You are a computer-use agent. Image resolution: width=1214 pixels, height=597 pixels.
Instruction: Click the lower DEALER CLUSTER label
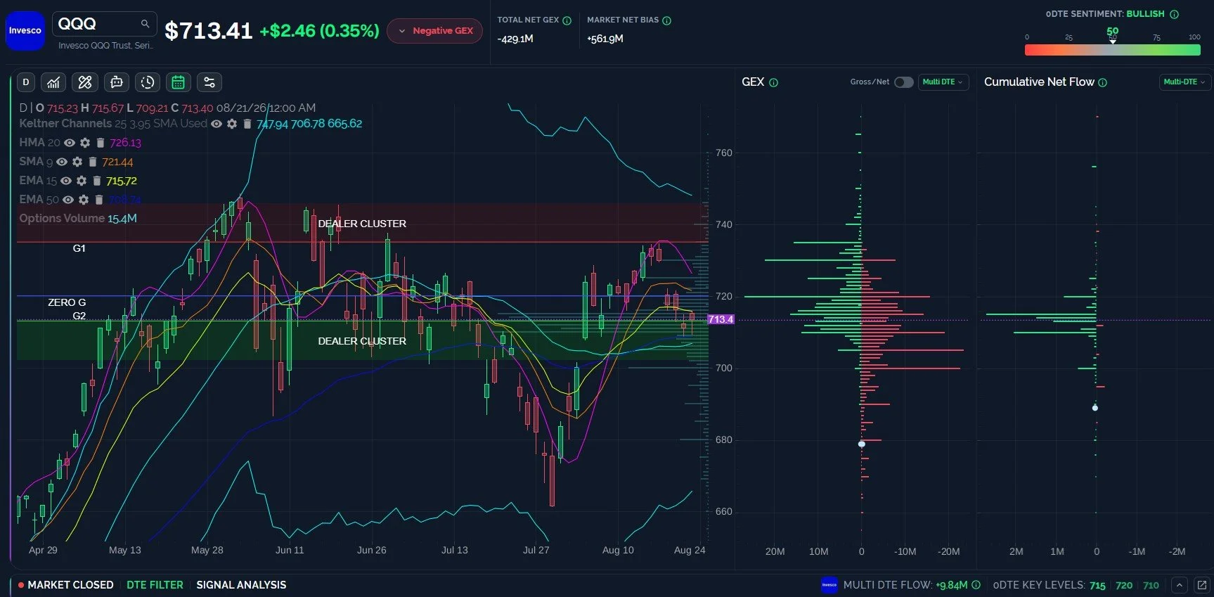click(x=362, y=341)
